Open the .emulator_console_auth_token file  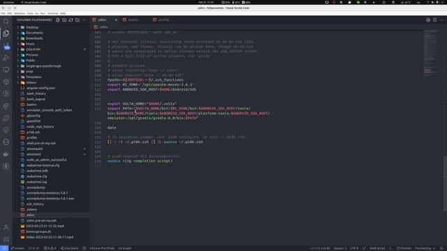[49, 110]
